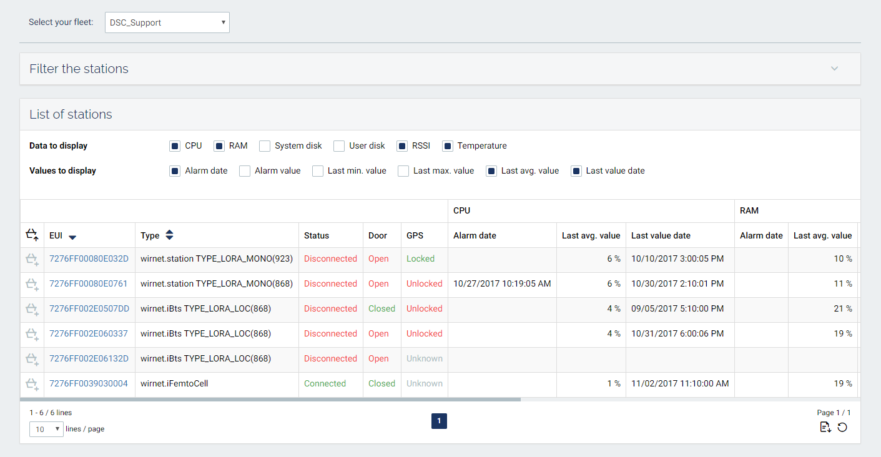Click the add-all-to-basket icon in table header
The height and width of the screenshot is (457, 881).
(32, 235)
